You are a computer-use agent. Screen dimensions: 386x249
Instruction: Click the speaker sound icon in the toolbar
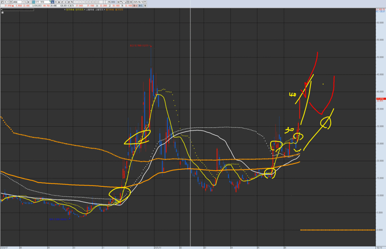pos(29,2)
